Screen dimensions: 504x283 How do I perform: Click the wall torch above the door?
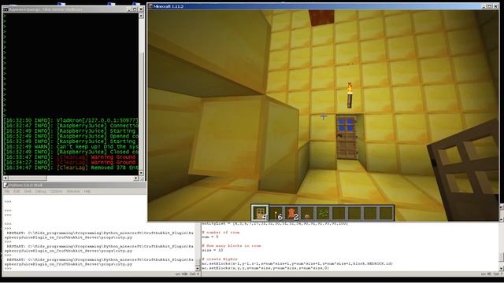point(350,95)
